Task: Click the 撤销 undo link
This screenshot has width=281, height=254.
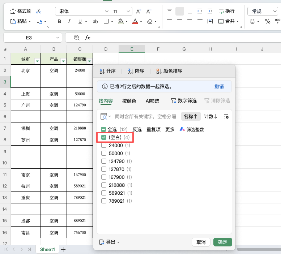Action: coord(219,86)
